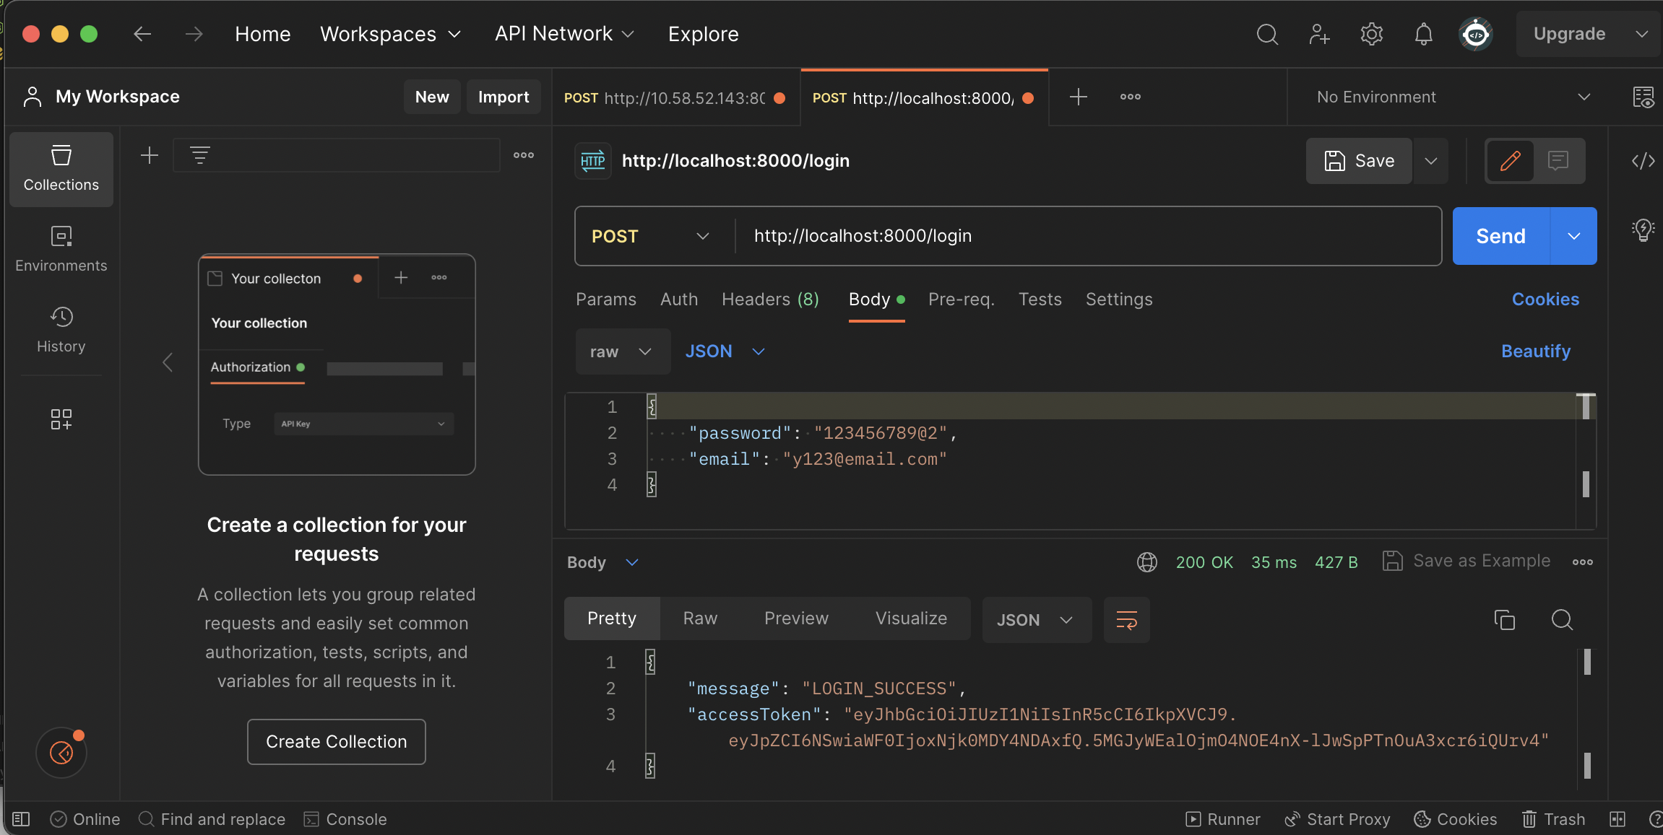Click the Beautify link
The image size is (1663, 835).
[x=1535, y=351]
